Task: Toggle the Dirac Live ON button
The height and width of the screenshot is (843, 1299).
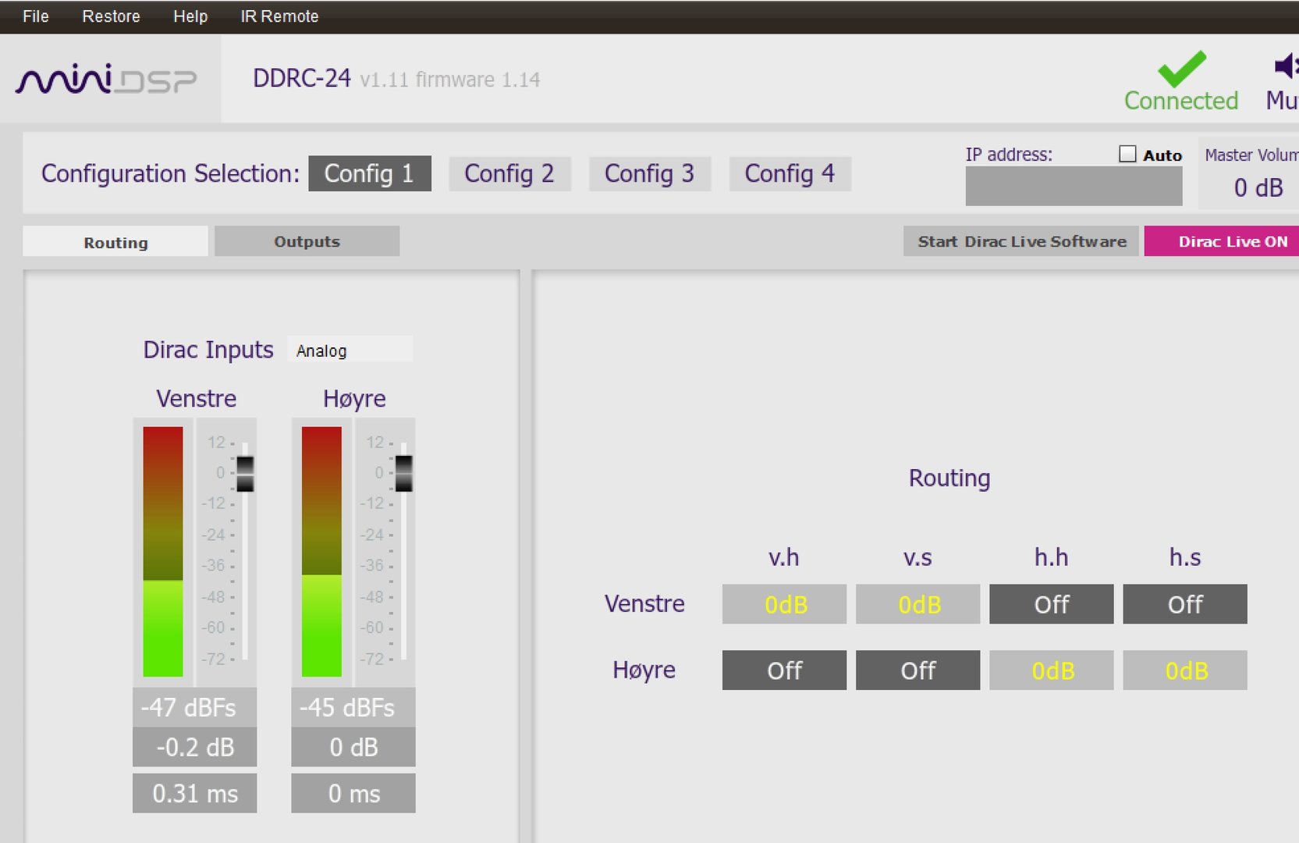Action: (x=1222, y=241)
